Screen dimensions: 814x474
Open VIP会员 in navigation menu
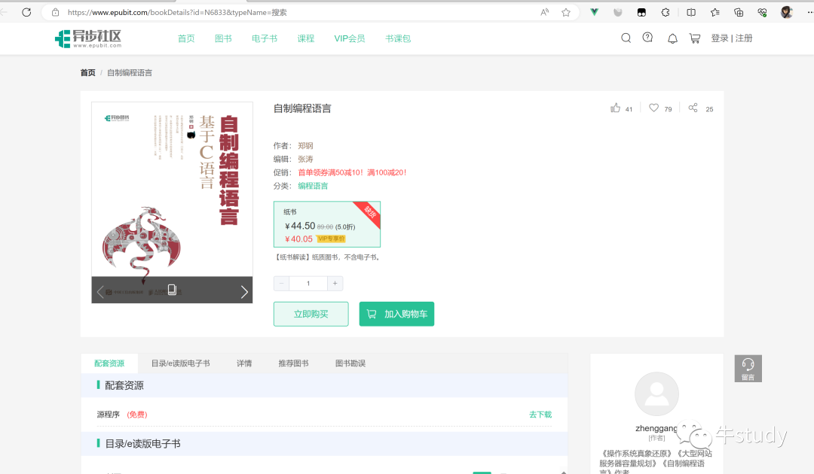[x=350, y=38]
